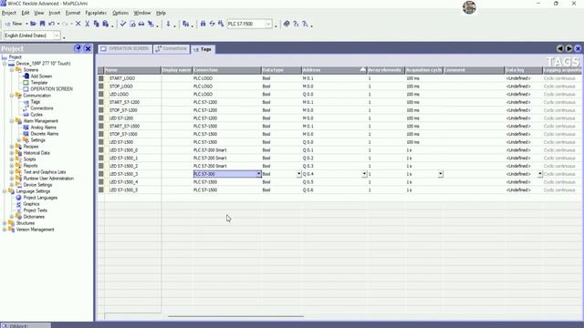
Task: Click the Cut scissors icon
Action: pos(88,24)
